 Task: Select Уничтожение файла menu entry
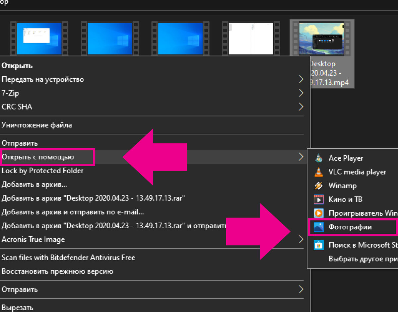pyautogui.click(x=37, y=125)
